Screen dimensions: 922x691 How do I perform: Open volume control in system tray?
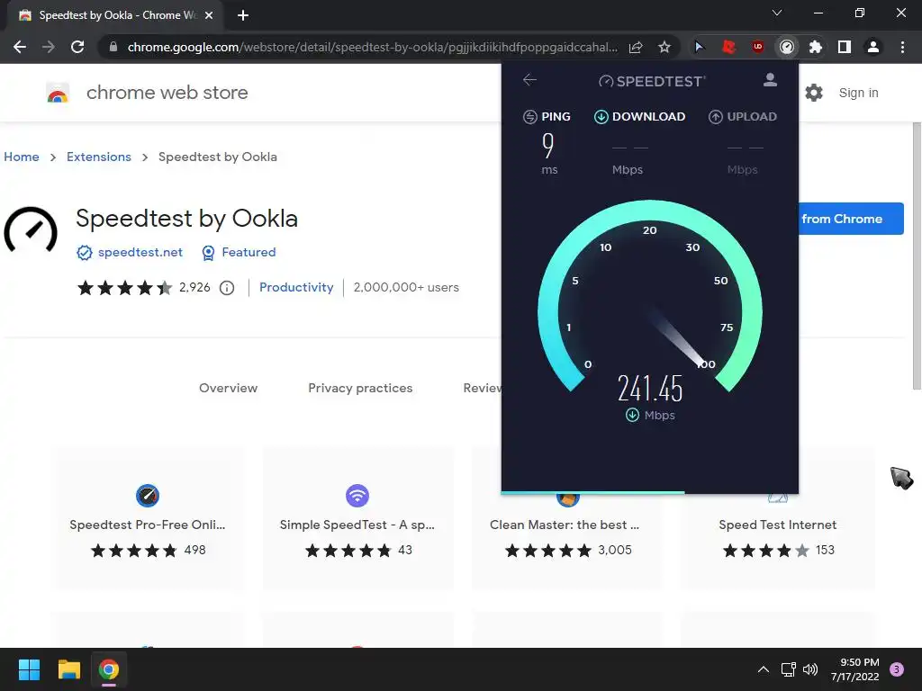[x=810, y=669]
